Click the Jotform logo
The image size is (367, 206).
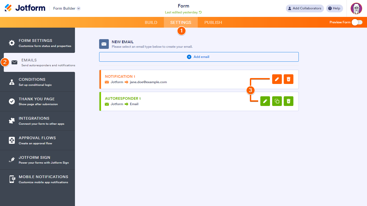25,8
